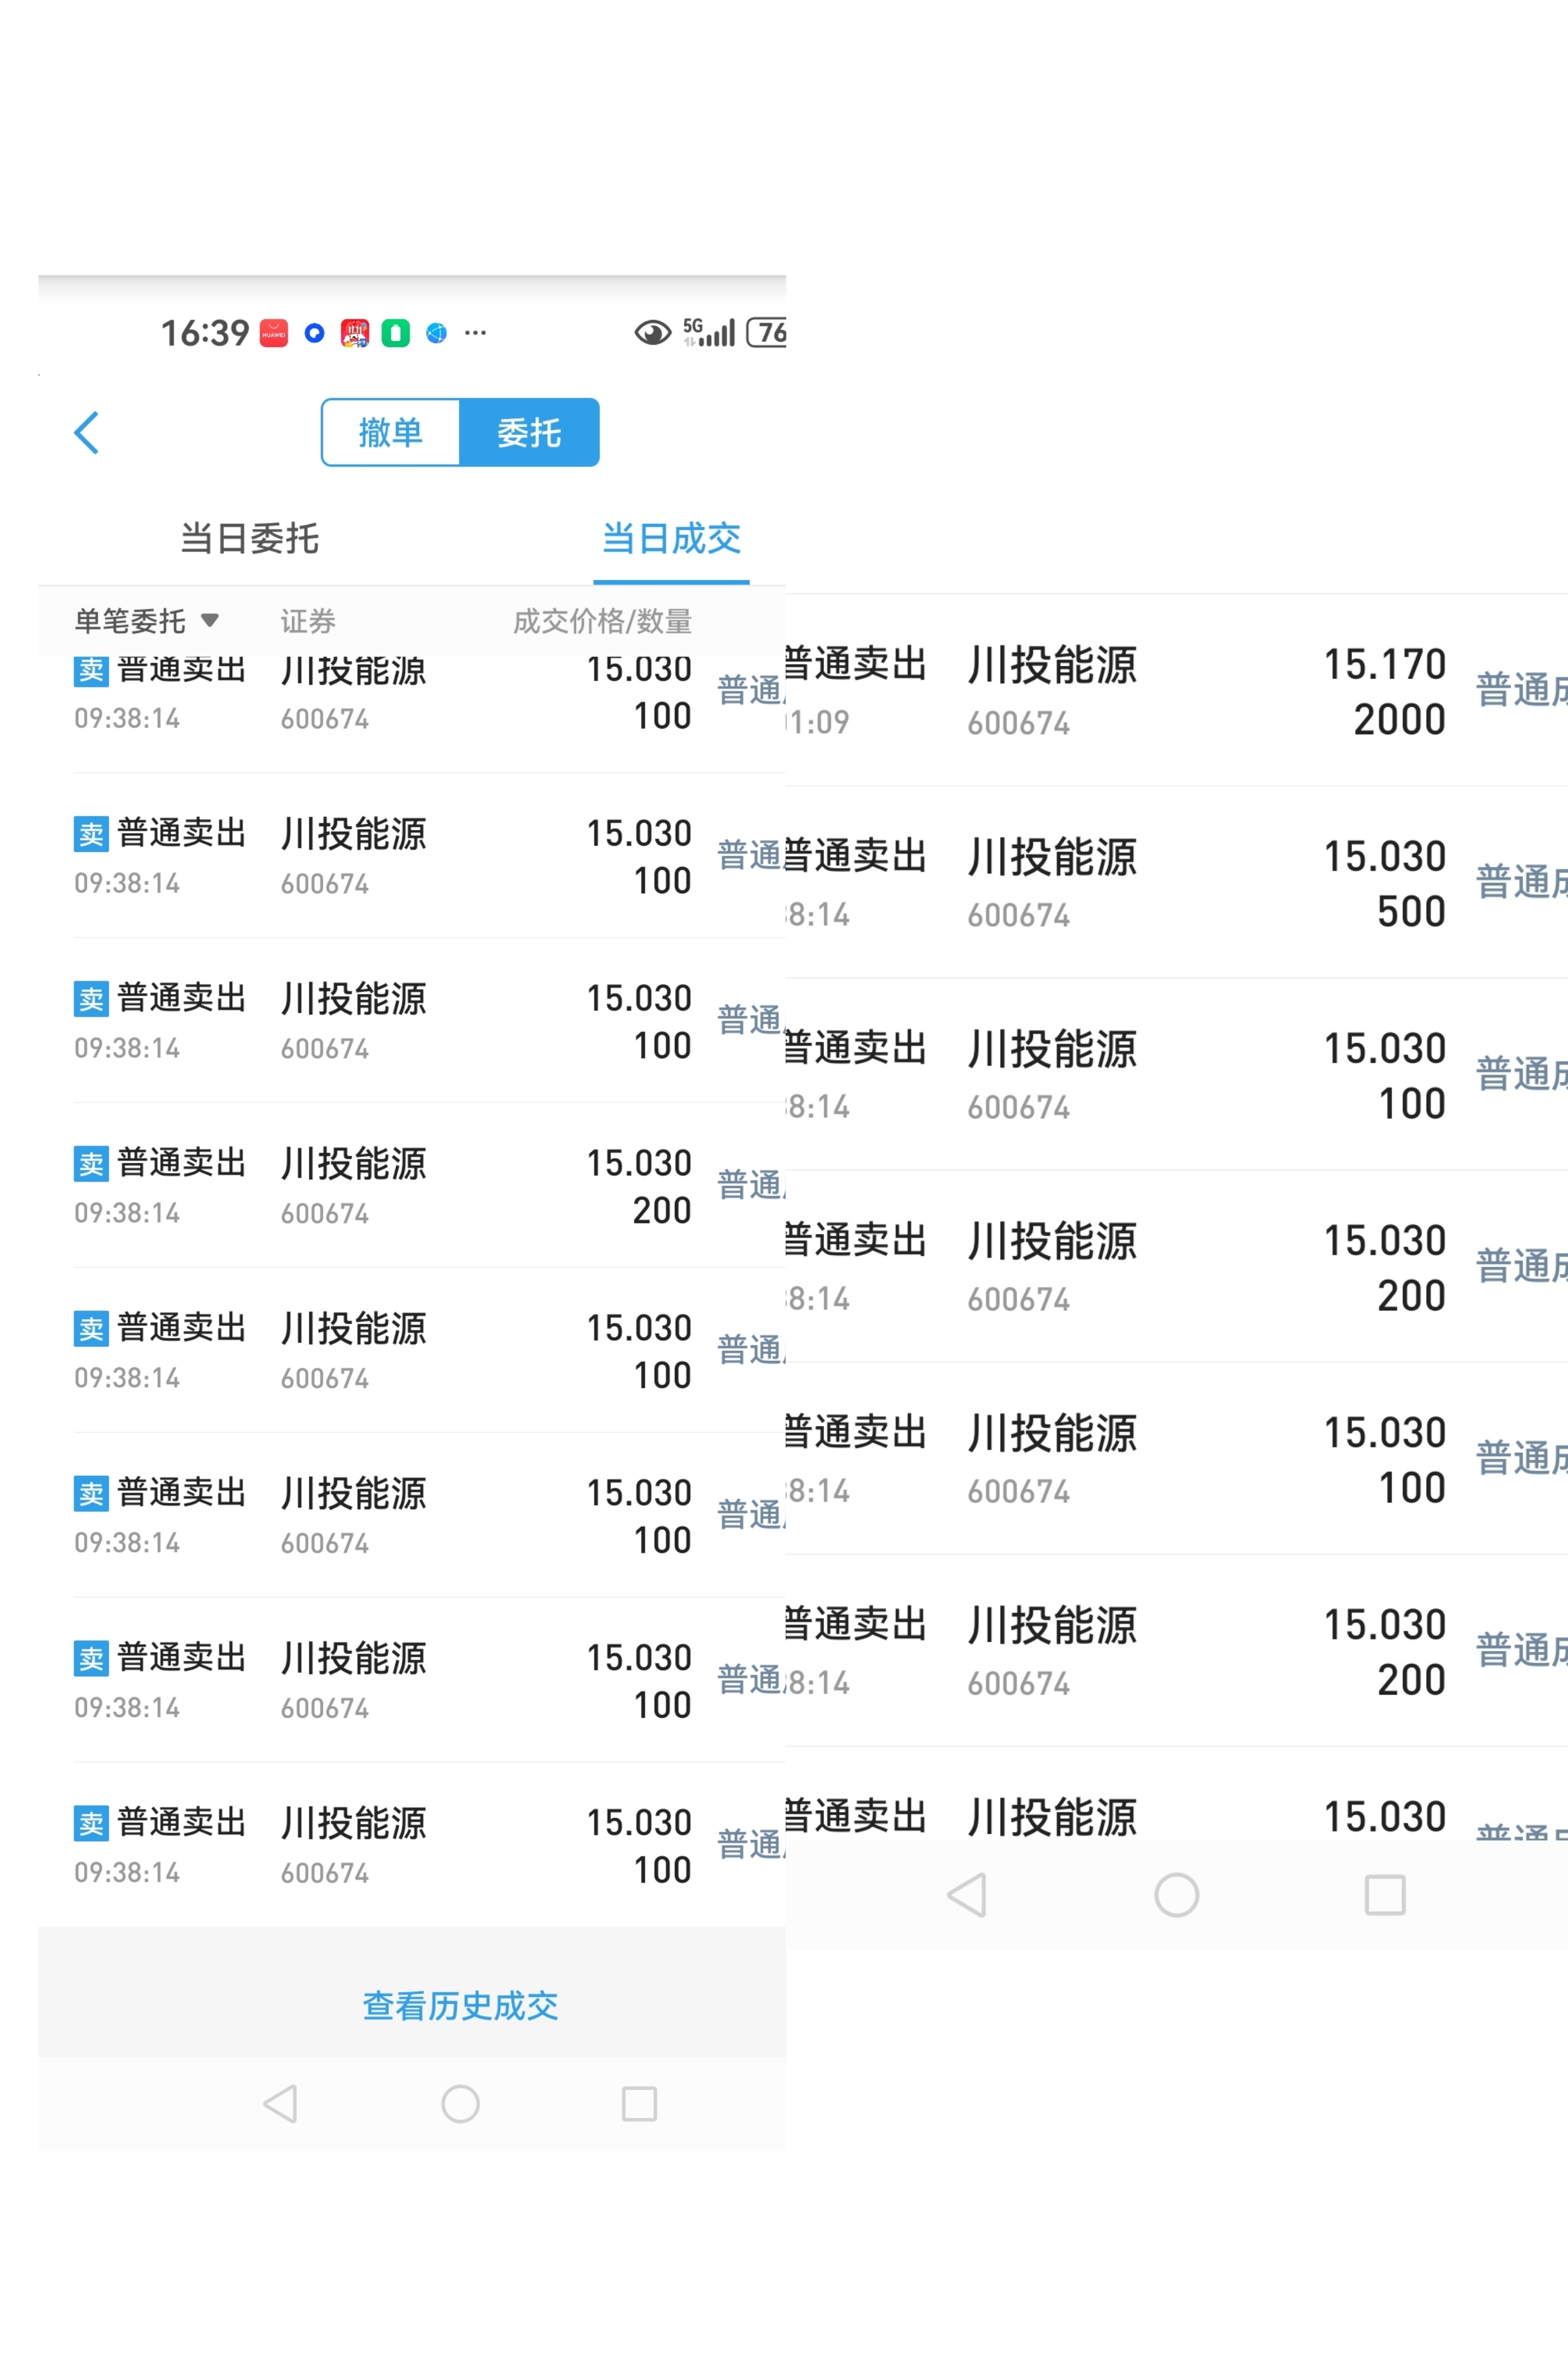
Task: Tap the back triangle in the right navigation bar
Action: [x=967, y=1894]
